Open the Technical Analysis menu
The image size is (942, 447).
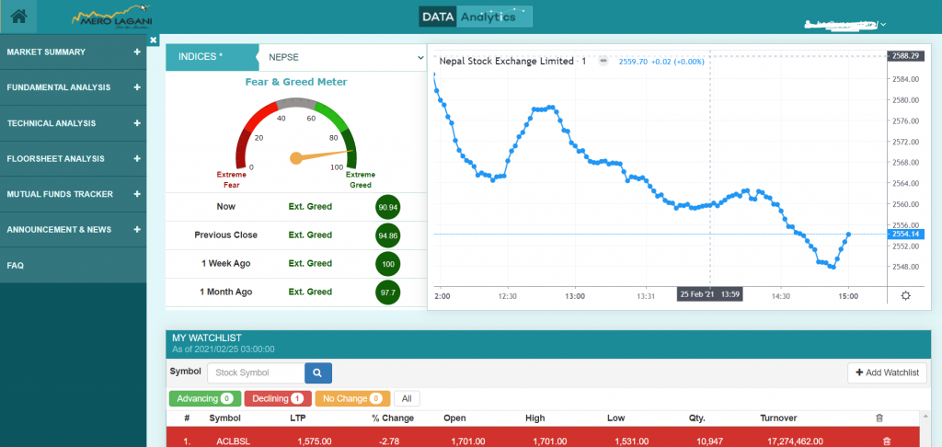[74, 123]
